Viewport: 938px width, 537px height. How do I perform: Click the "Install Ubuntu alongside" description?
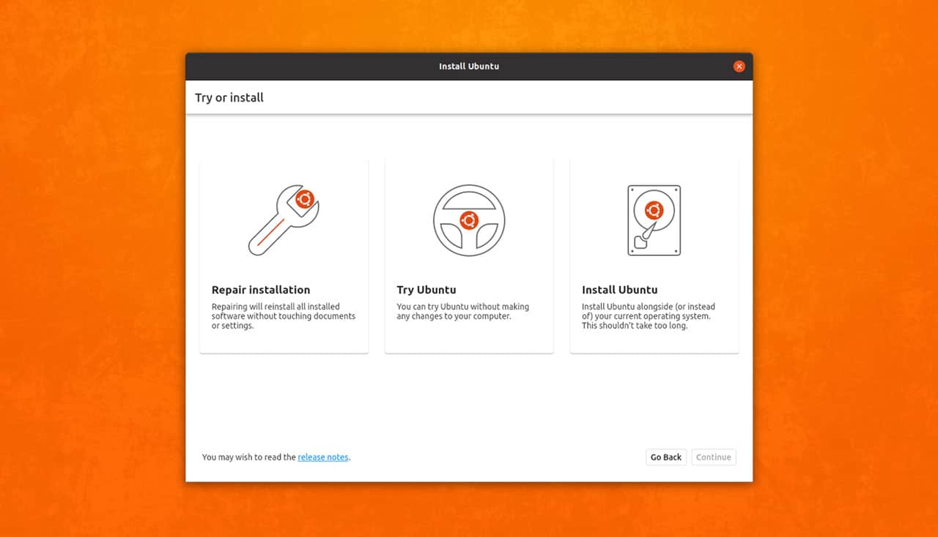click(649, 316)
